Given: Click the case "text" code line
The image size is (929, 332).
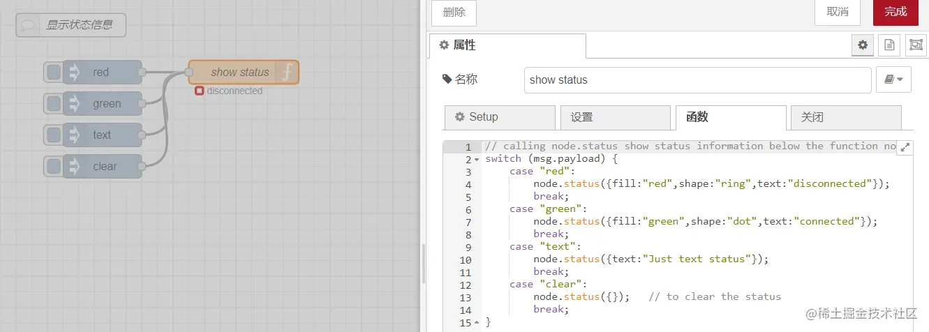Looking at the screenshot, I should (544, 246).
